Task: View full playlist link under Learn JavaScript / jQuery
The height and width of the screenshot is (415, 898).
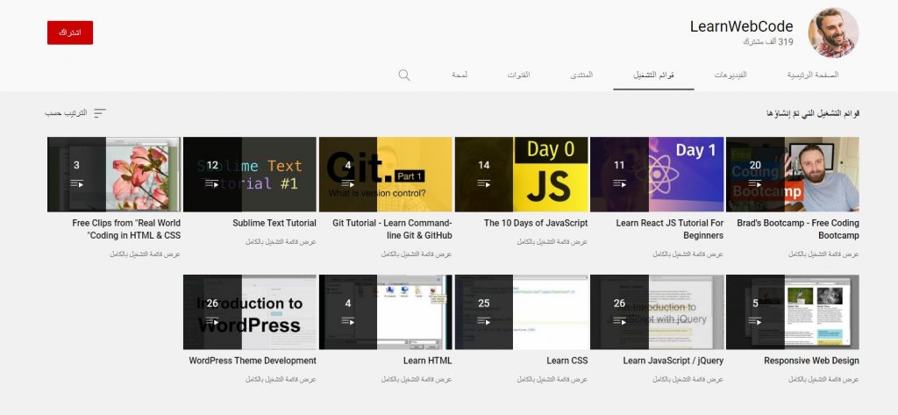Action: tap(688, 379)
